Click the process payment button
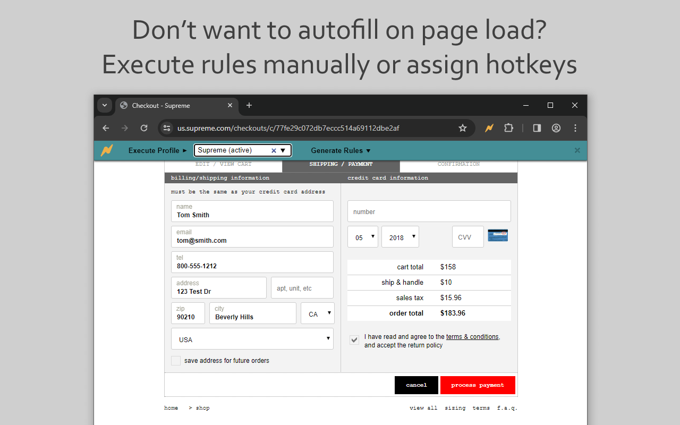680x425 pixels. (x=477, y=385)
